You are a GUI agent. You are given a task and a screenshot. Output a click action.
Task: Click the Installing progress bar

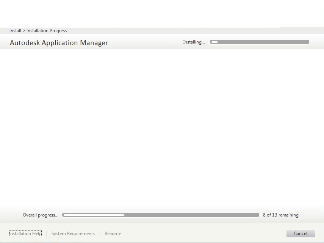coord(260,42)
